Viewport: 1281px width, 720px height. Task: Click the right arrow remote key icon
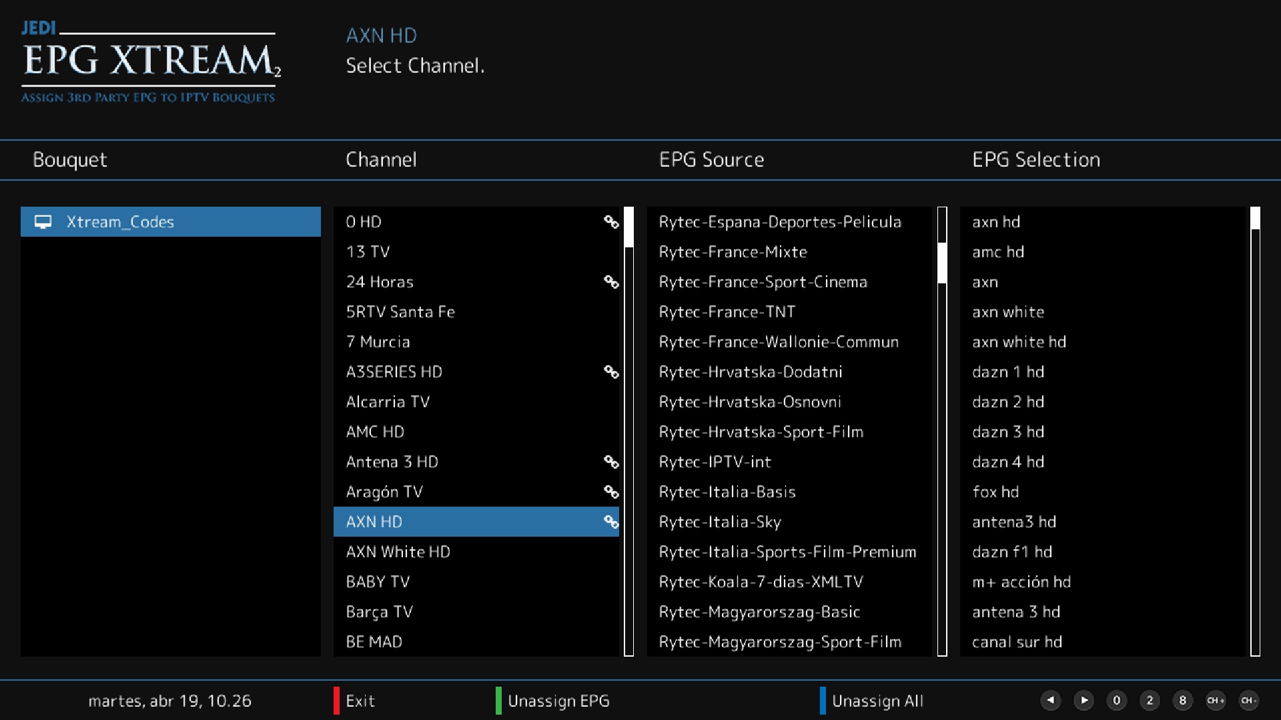pyautogui.click(x=1084, y=701)
